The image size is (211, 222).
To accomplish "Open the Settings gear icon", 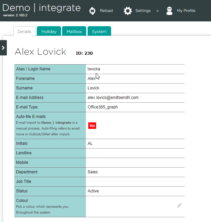I will (x=128, y=11).
